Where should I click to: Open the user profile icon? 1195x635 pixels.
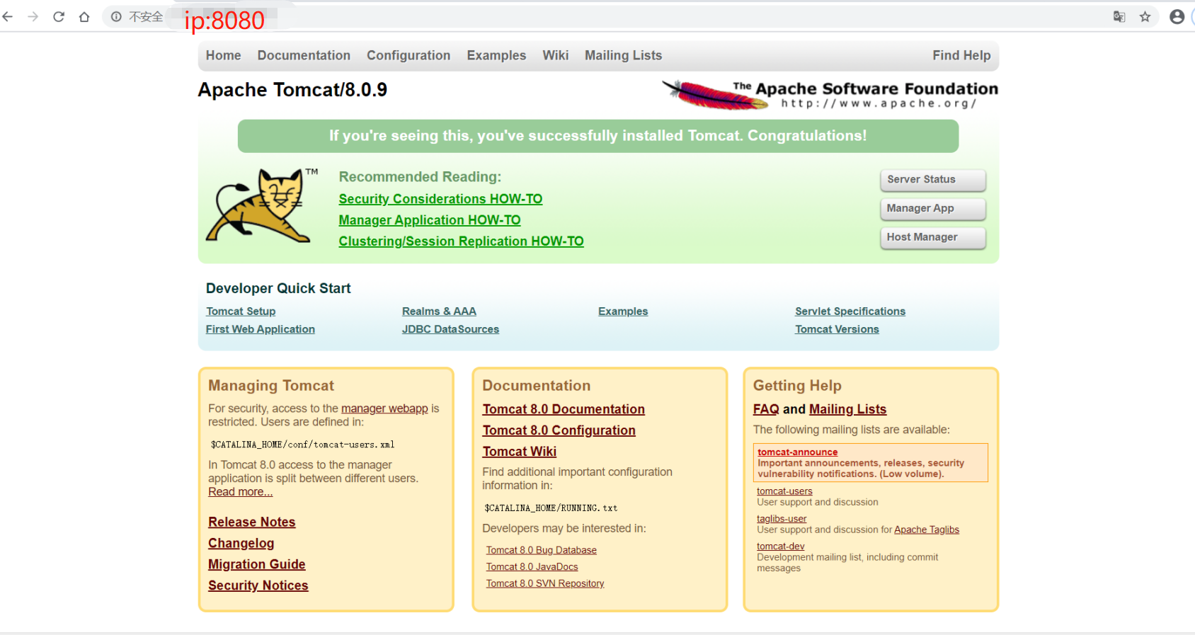pyautogui.click(x=1177, y=17)
